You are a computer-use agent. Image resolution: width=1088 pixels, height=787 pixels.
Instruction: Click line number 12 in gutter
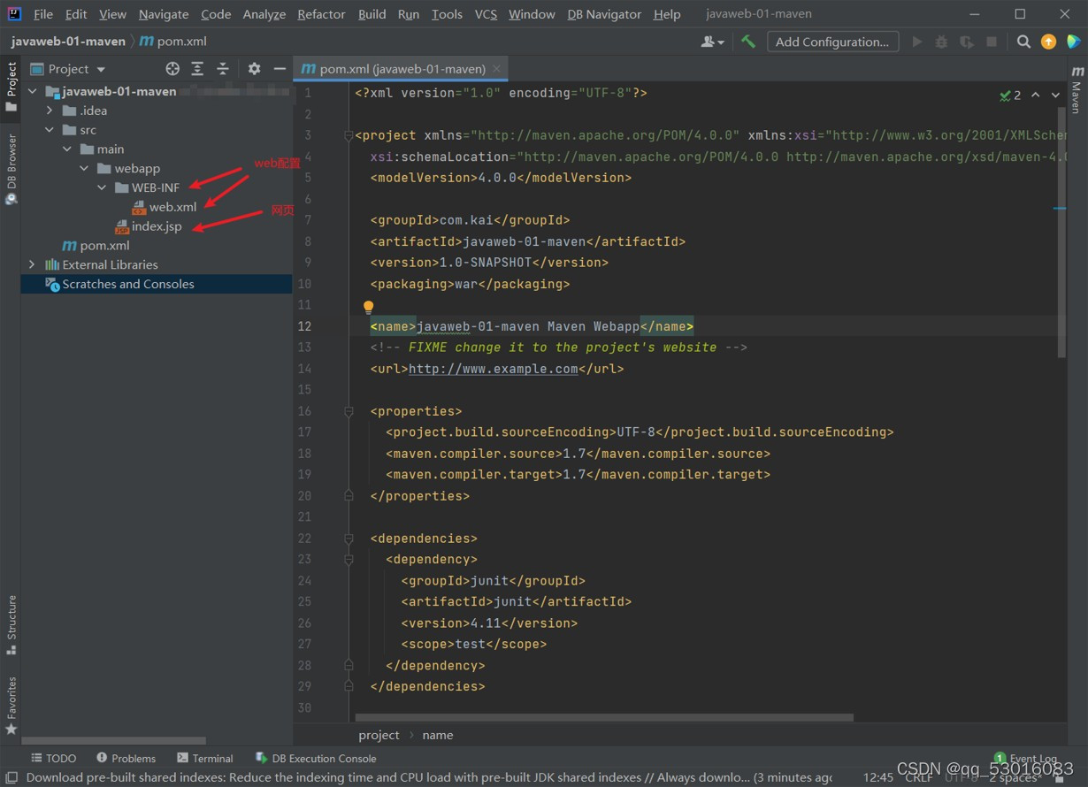pyautogui.click(x=304, y=326)
